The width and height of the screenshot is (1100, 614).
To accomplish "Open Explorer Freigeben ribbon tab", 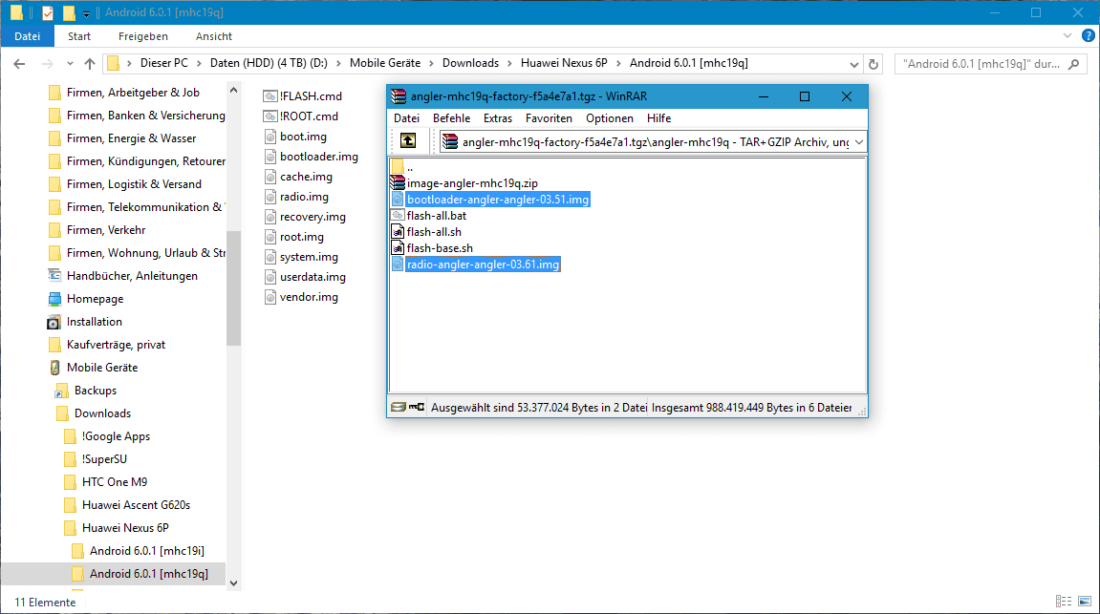I will point(143,36).
